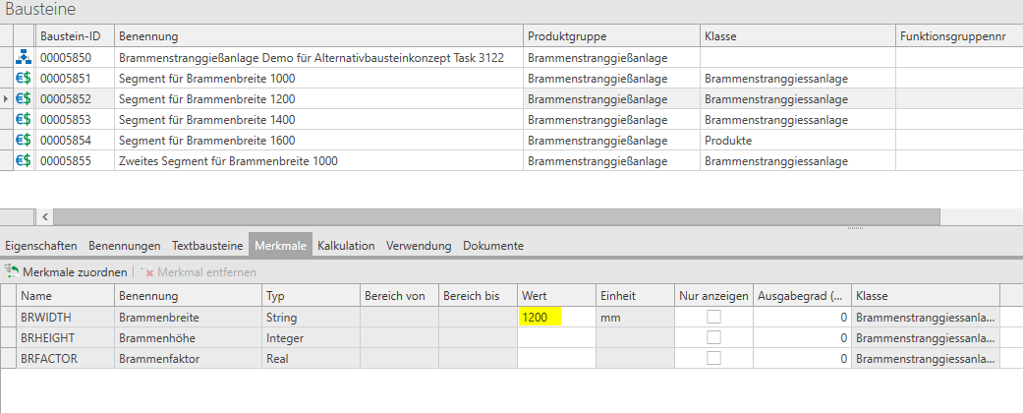This screenshot has width=1023, height=413.
Task: Click the €$ icon of row 00005851
Action: coord(25,79)
